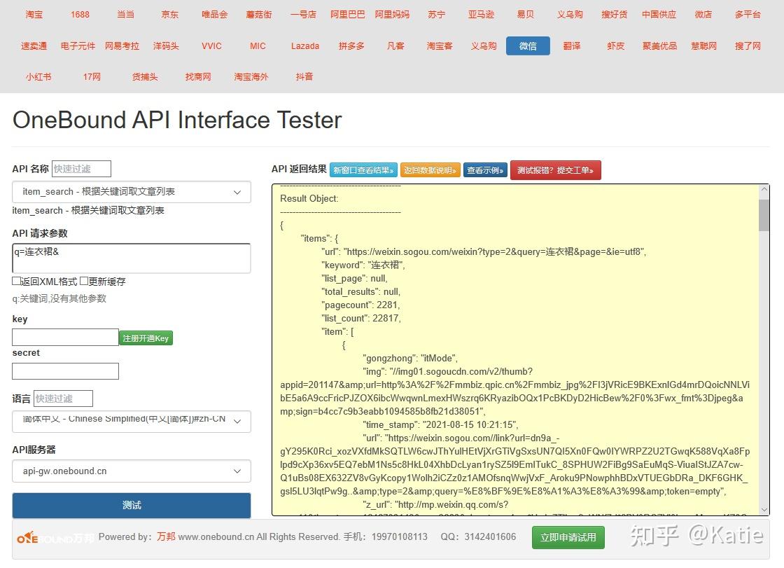Open the language selection dropdown
Viewport: 784px width, 568px height.
coord(132,421)
